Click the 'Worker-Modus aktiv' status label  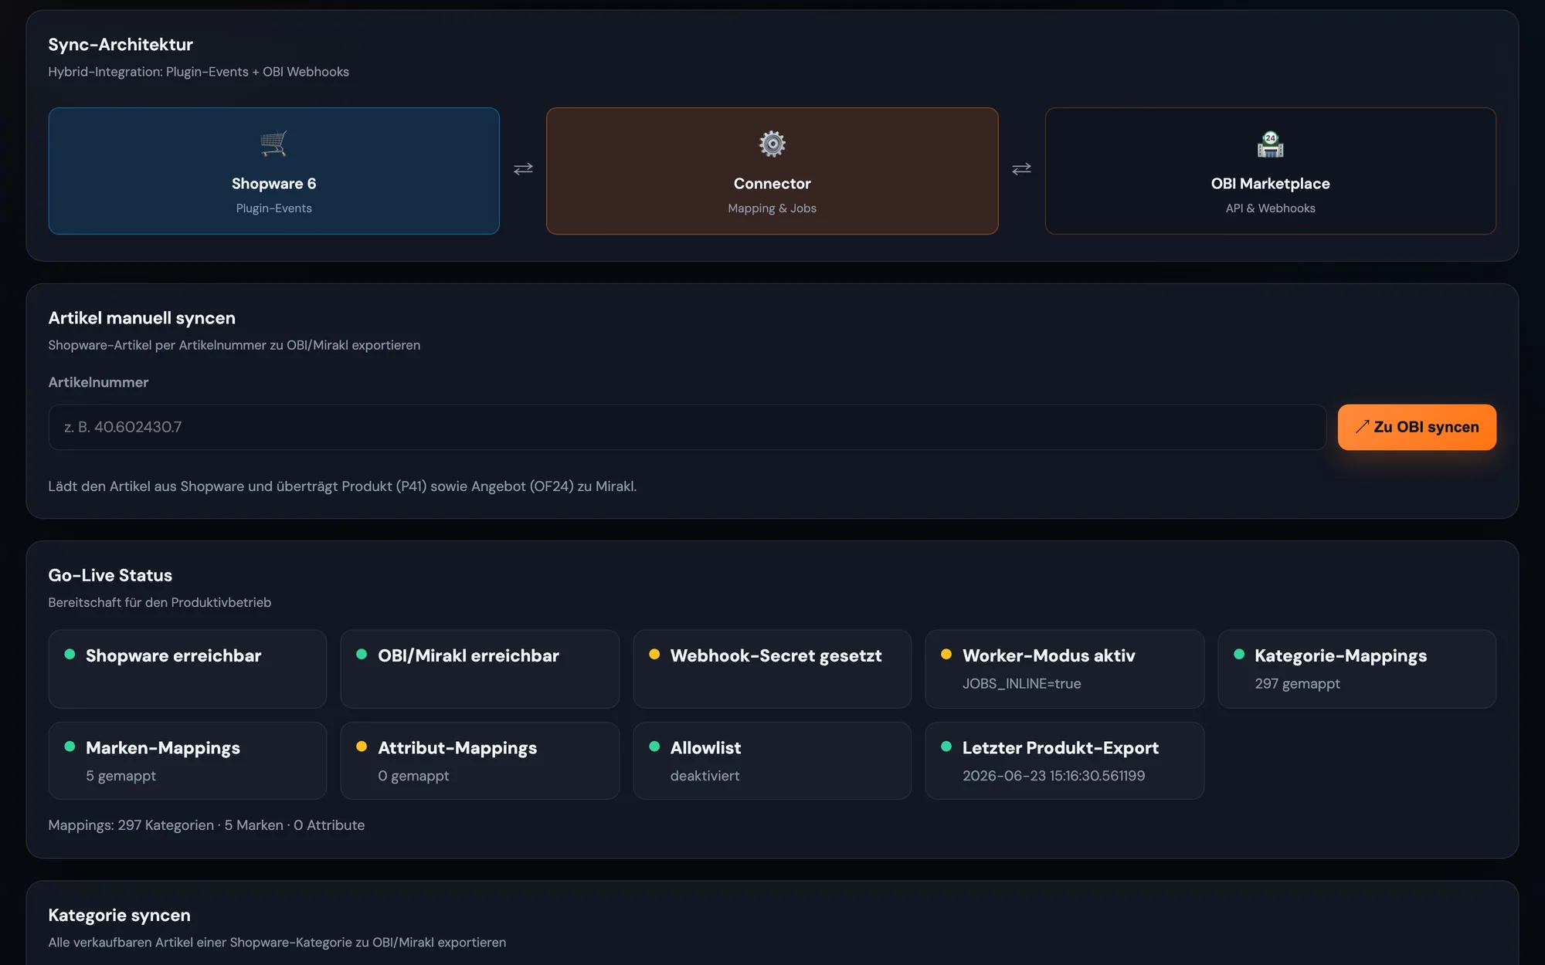[1048, 655]
